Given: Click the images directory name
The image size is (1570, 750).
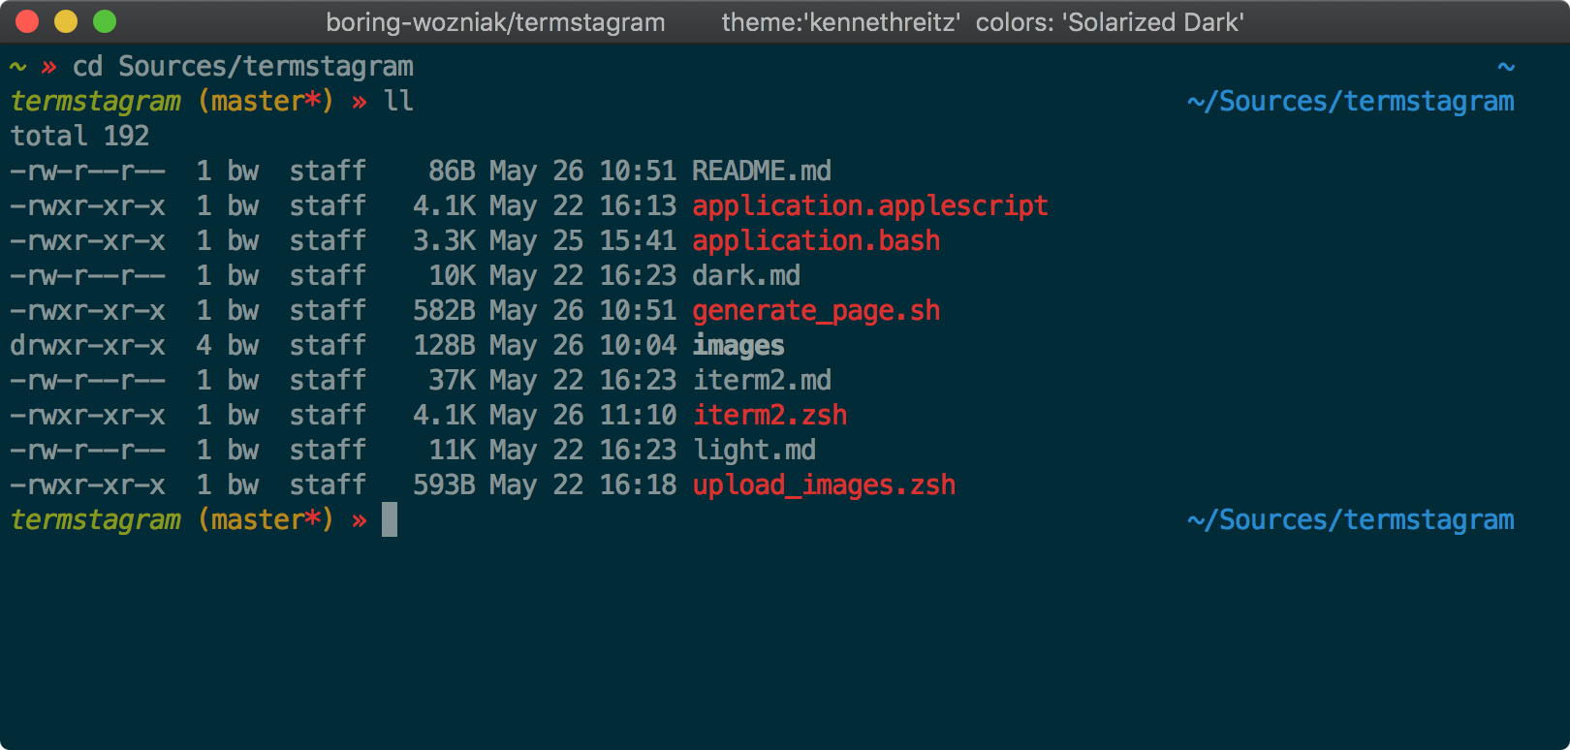Looking at the screenshot, I should click(x=738, y=346).
